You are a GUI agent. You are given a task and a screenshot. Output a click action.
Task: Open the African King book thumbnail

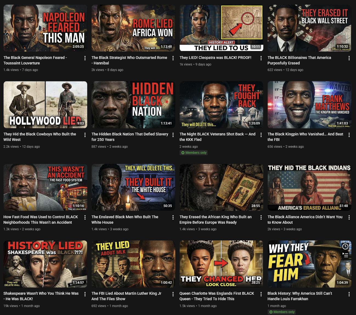point(221,188)
